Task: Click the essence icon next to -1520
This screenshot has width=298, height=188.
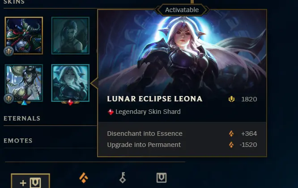Action: coord(231,145)
